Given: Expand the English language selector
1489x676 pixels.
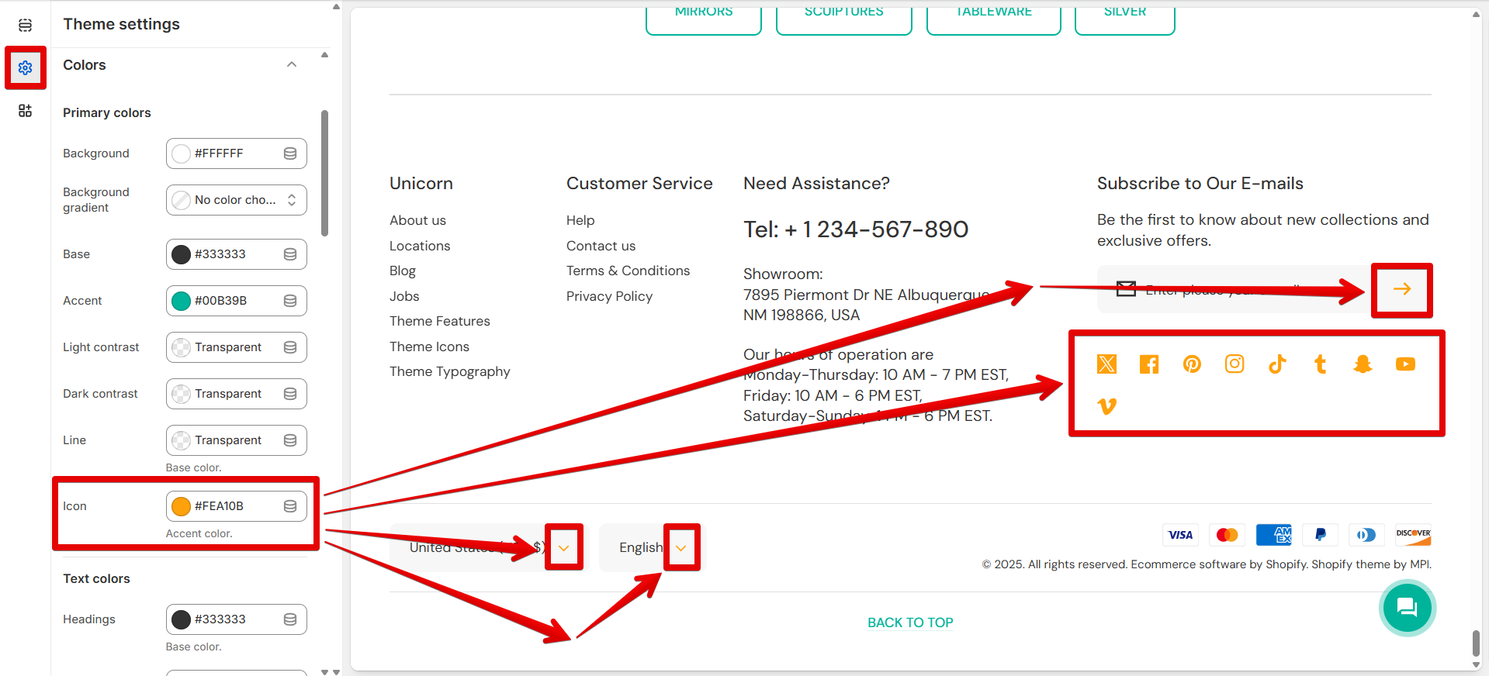Looking at the screenshot, I should [x=650, y=547].
